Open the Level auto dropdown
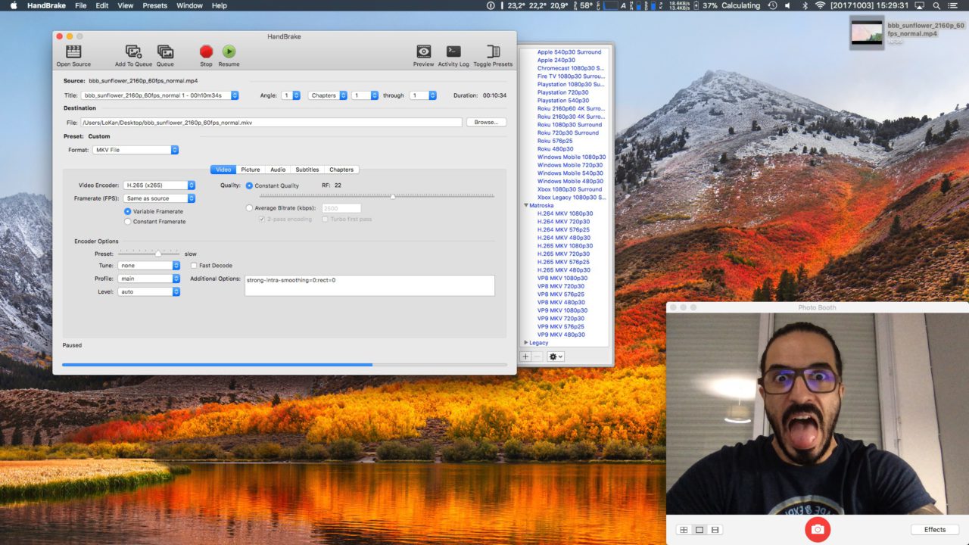 click(149, 291)
